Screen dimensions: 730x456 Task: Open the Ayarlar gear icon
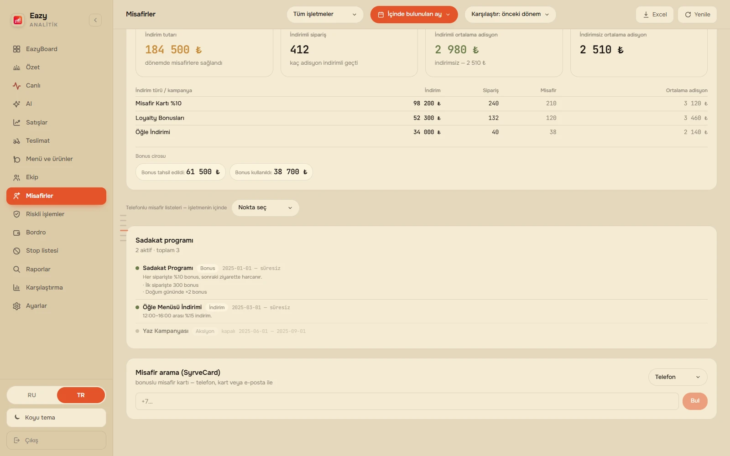point(17,306)
